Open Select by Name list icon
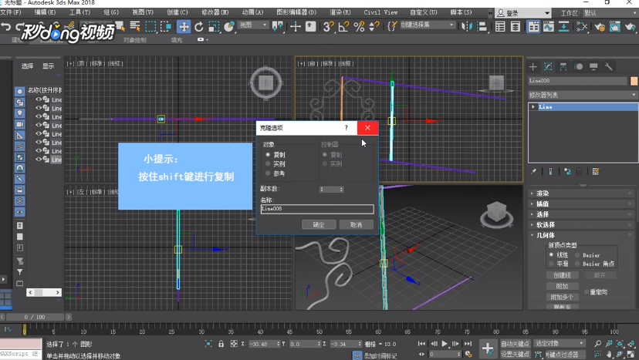This screenshot has width=639, height=360. tap(135, 27)
